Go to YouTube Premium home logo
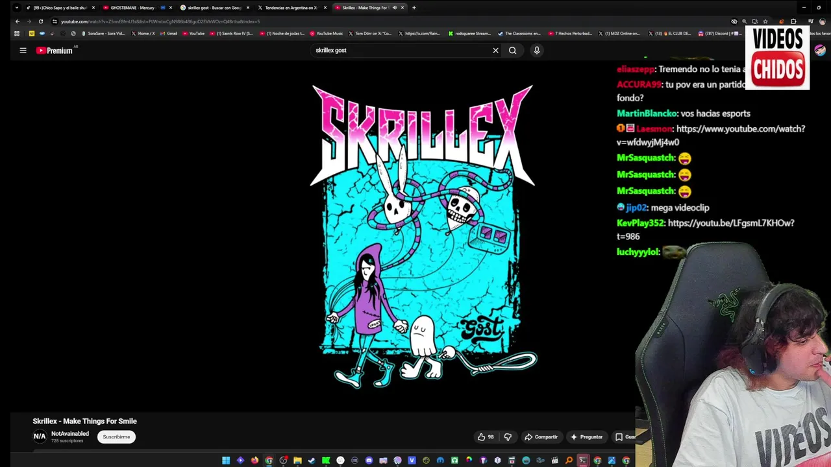The height and width of the screenshot is (467, 831). point(55,50)
